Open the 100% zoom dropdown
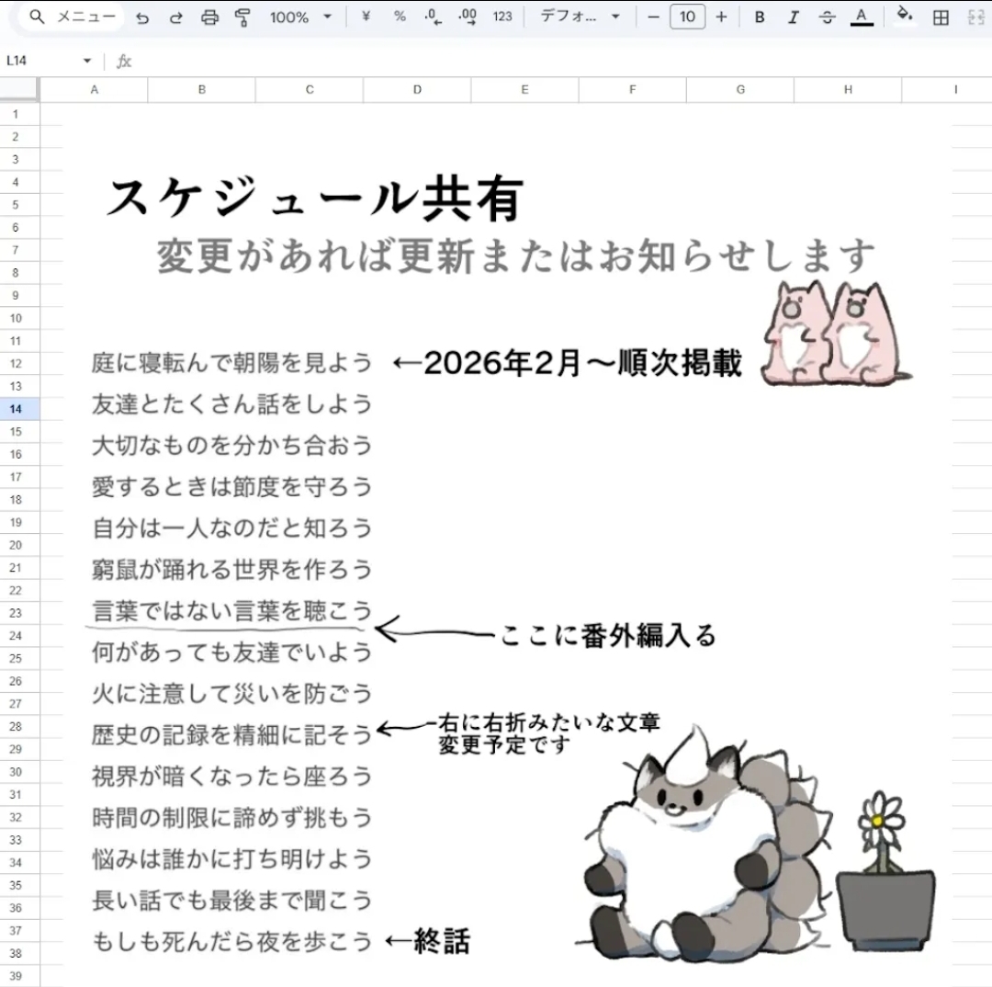 pos(300,17)
